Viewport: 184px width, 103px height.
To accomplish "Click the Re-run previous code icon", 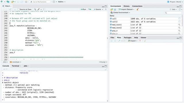I will [90, 9].
